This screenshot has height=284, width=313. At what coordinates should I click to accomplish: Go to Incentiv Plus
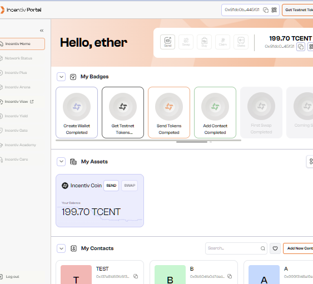coord(16,73)
